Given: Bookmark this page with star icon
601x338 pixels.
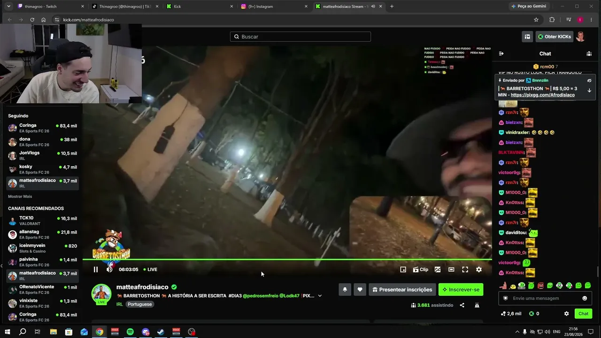Looking at the screenshot, I should tap(536, 20).
